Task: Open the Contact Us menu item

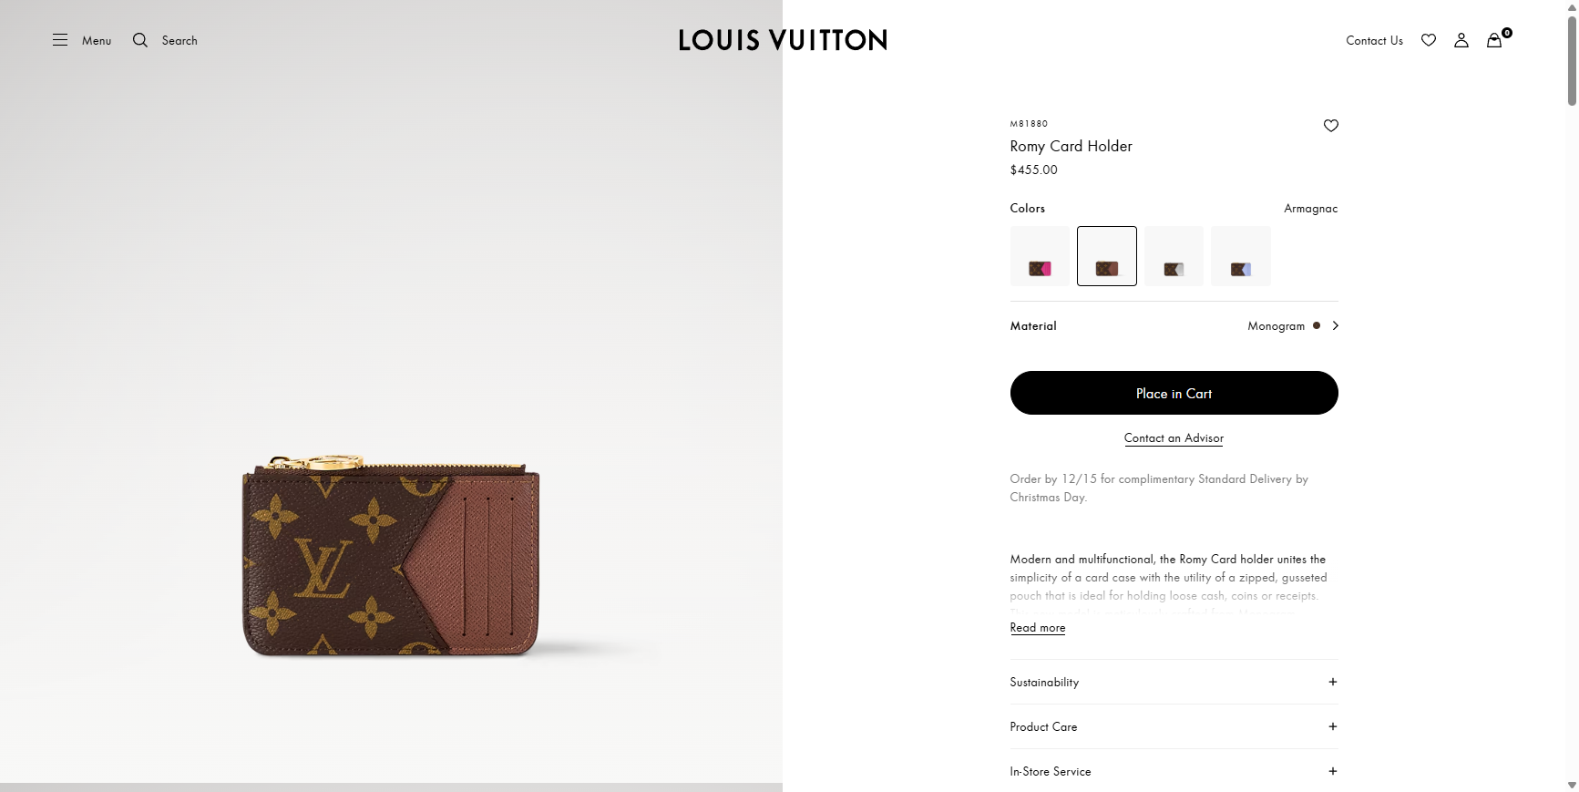Action: pos(1374,40)
